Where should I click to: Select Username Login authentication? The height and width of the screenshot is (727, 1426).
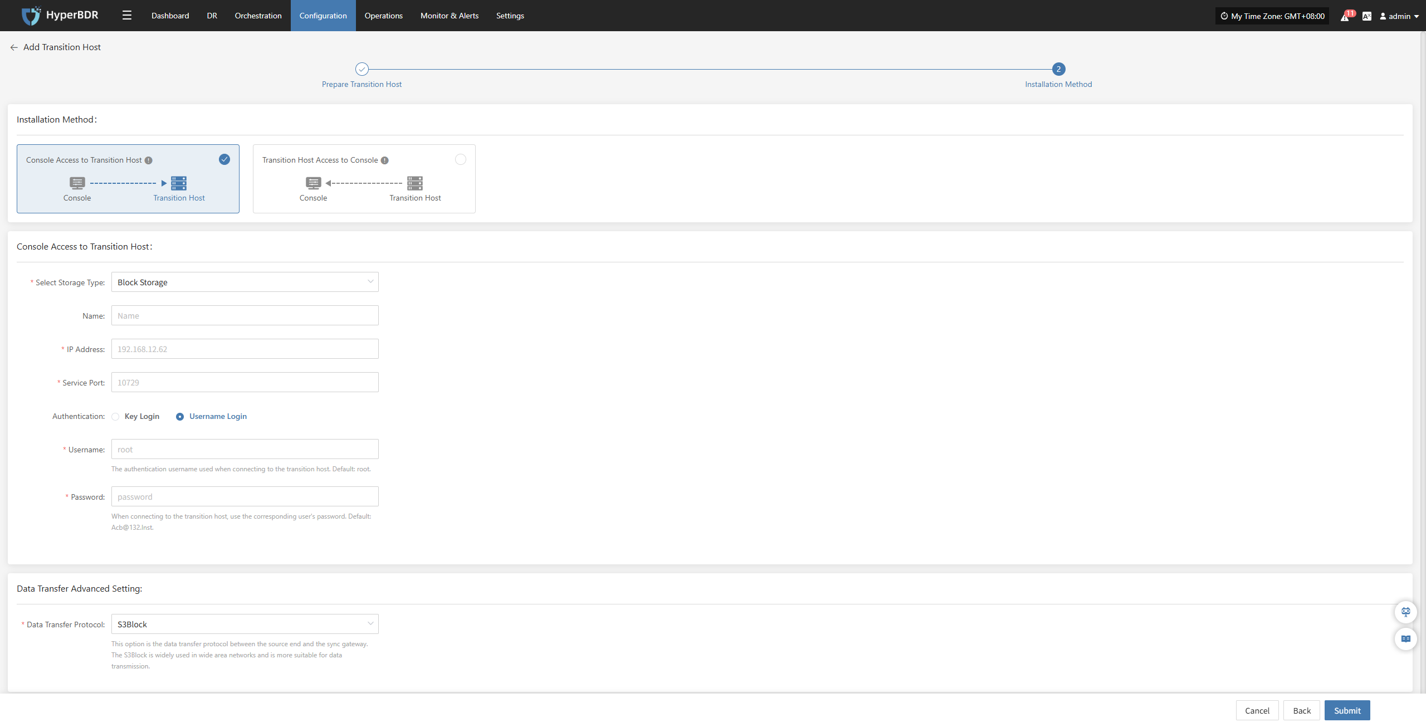pos(180,417)
